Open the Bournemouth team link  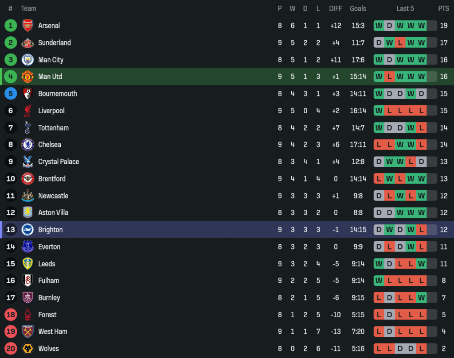[x=58, y=94]
